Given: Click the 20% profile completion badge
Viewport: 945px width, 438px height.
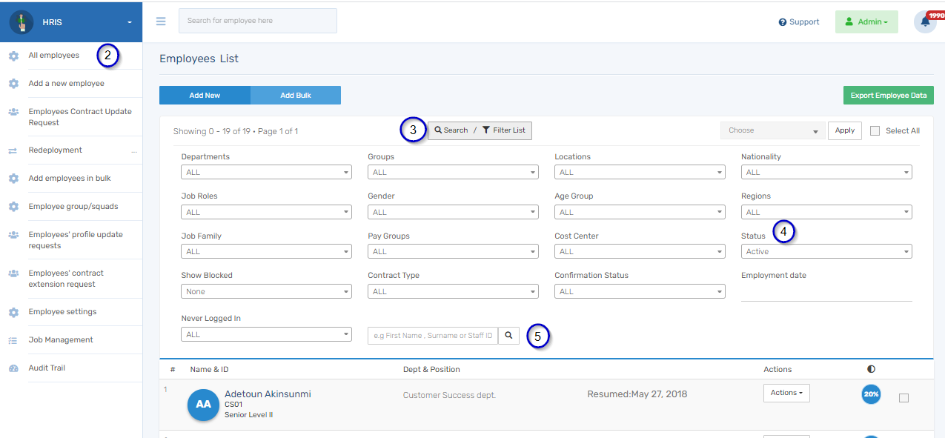Looking at the screenshot, I should [871, 394].
